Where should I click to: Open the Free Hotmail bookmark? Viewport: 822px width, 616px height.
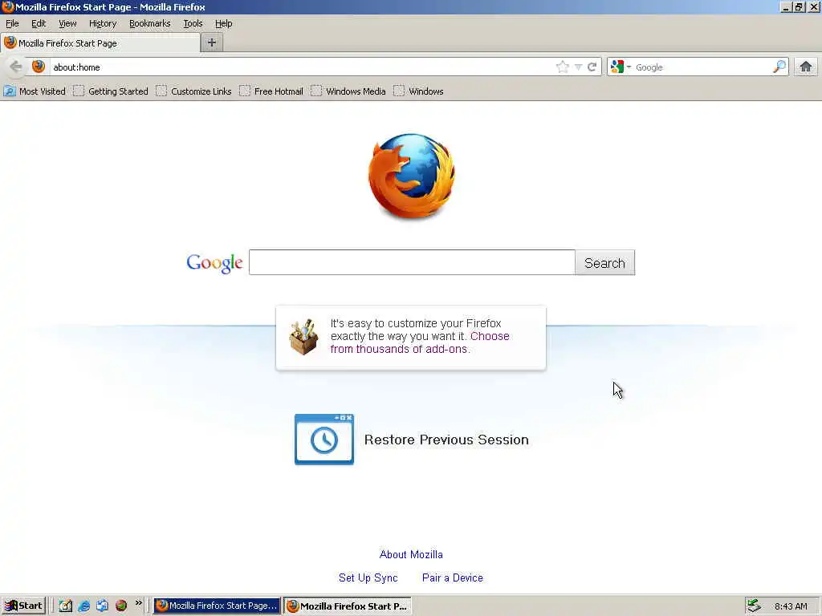click(x=271, y=91)
